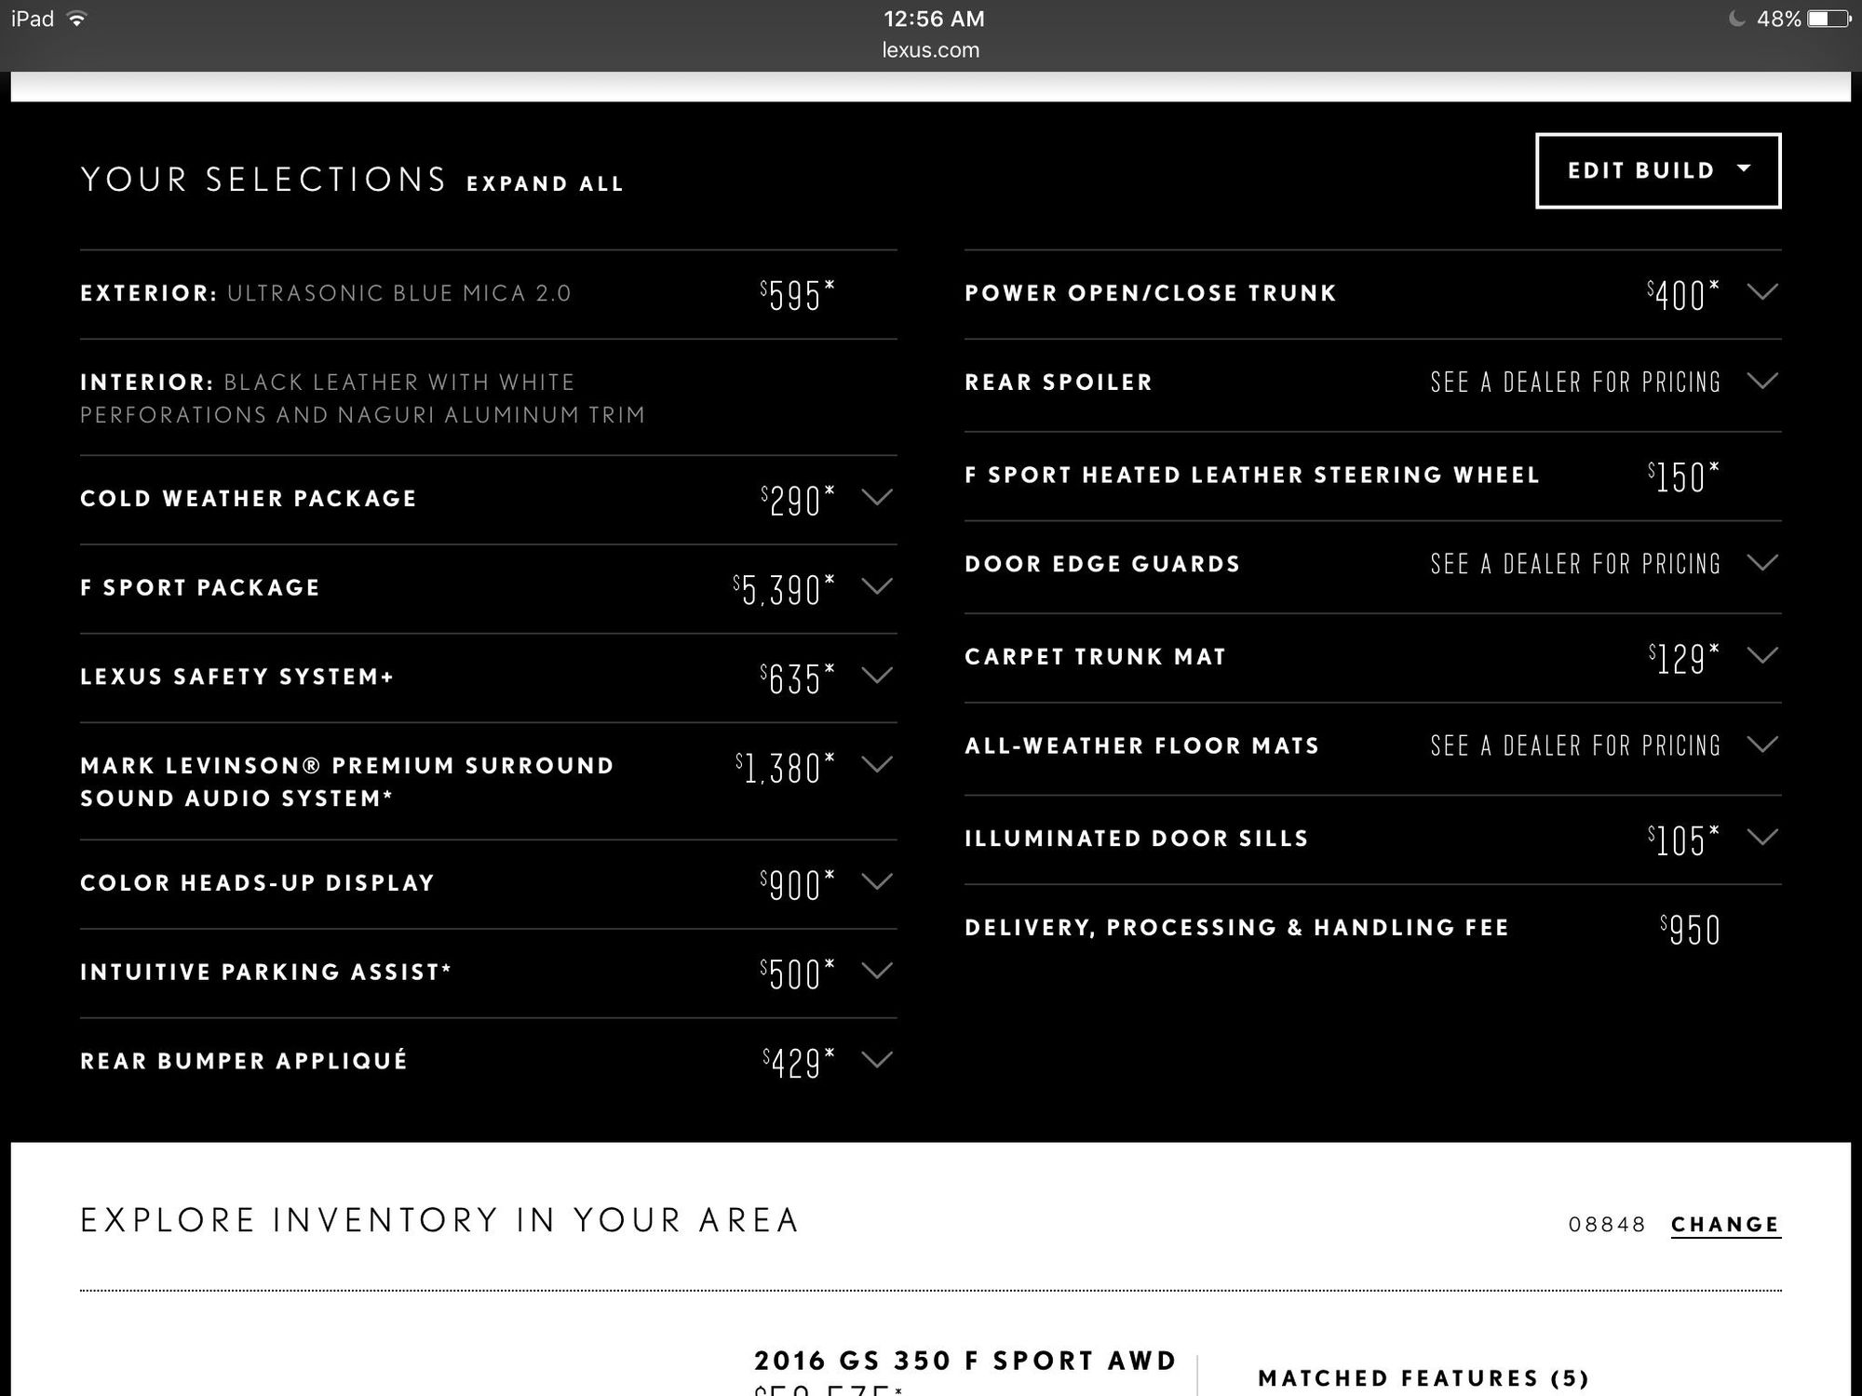The image size is (1862, 1396).
Task: Expand Intuitive Parking Assist chevron
Action: click(x=877, y=970)
